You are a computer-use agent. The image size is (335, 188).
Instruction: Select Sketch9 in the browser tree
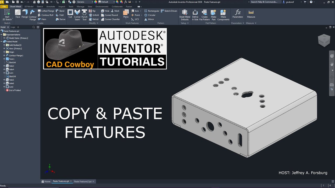click(11, 77)
